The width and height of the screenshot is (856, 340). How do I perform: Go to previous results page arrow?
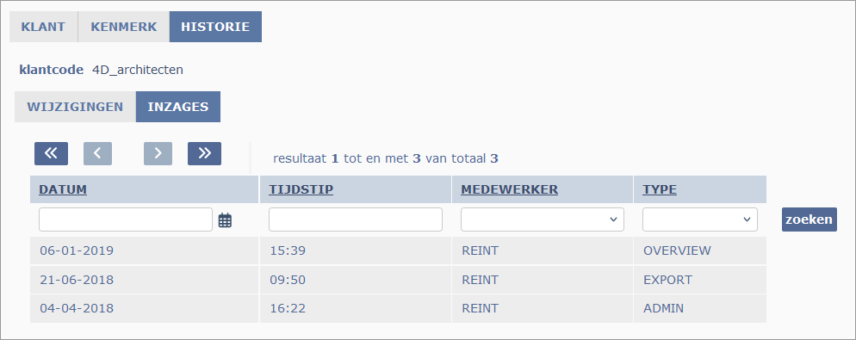point(97,154)
